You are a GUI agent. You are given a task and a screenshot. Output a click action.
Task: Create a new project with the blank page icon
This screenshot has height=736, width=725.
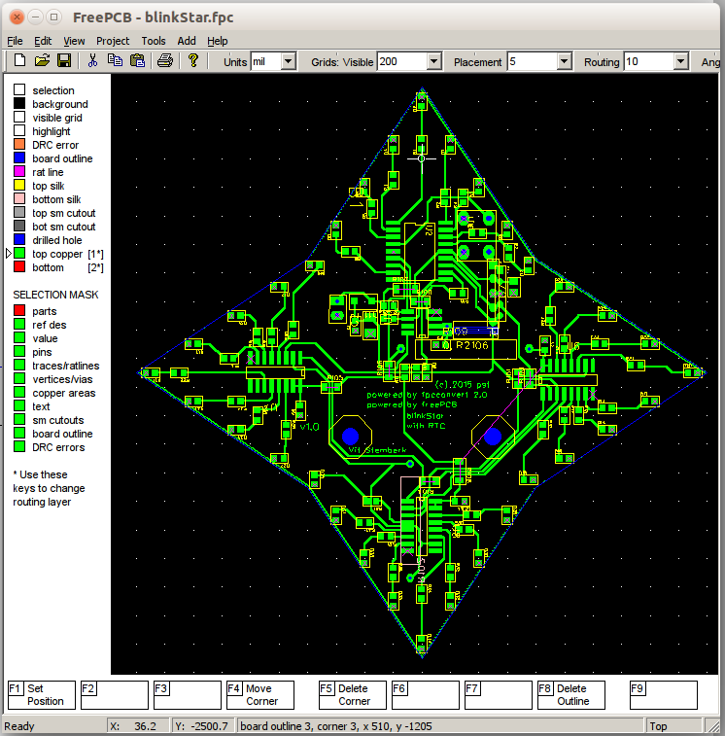19,60
